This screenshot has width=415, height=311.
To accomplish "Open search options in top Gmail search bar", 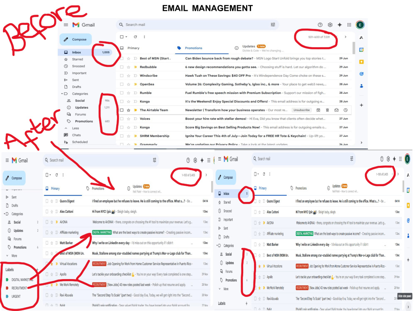I will click(273, 24).
